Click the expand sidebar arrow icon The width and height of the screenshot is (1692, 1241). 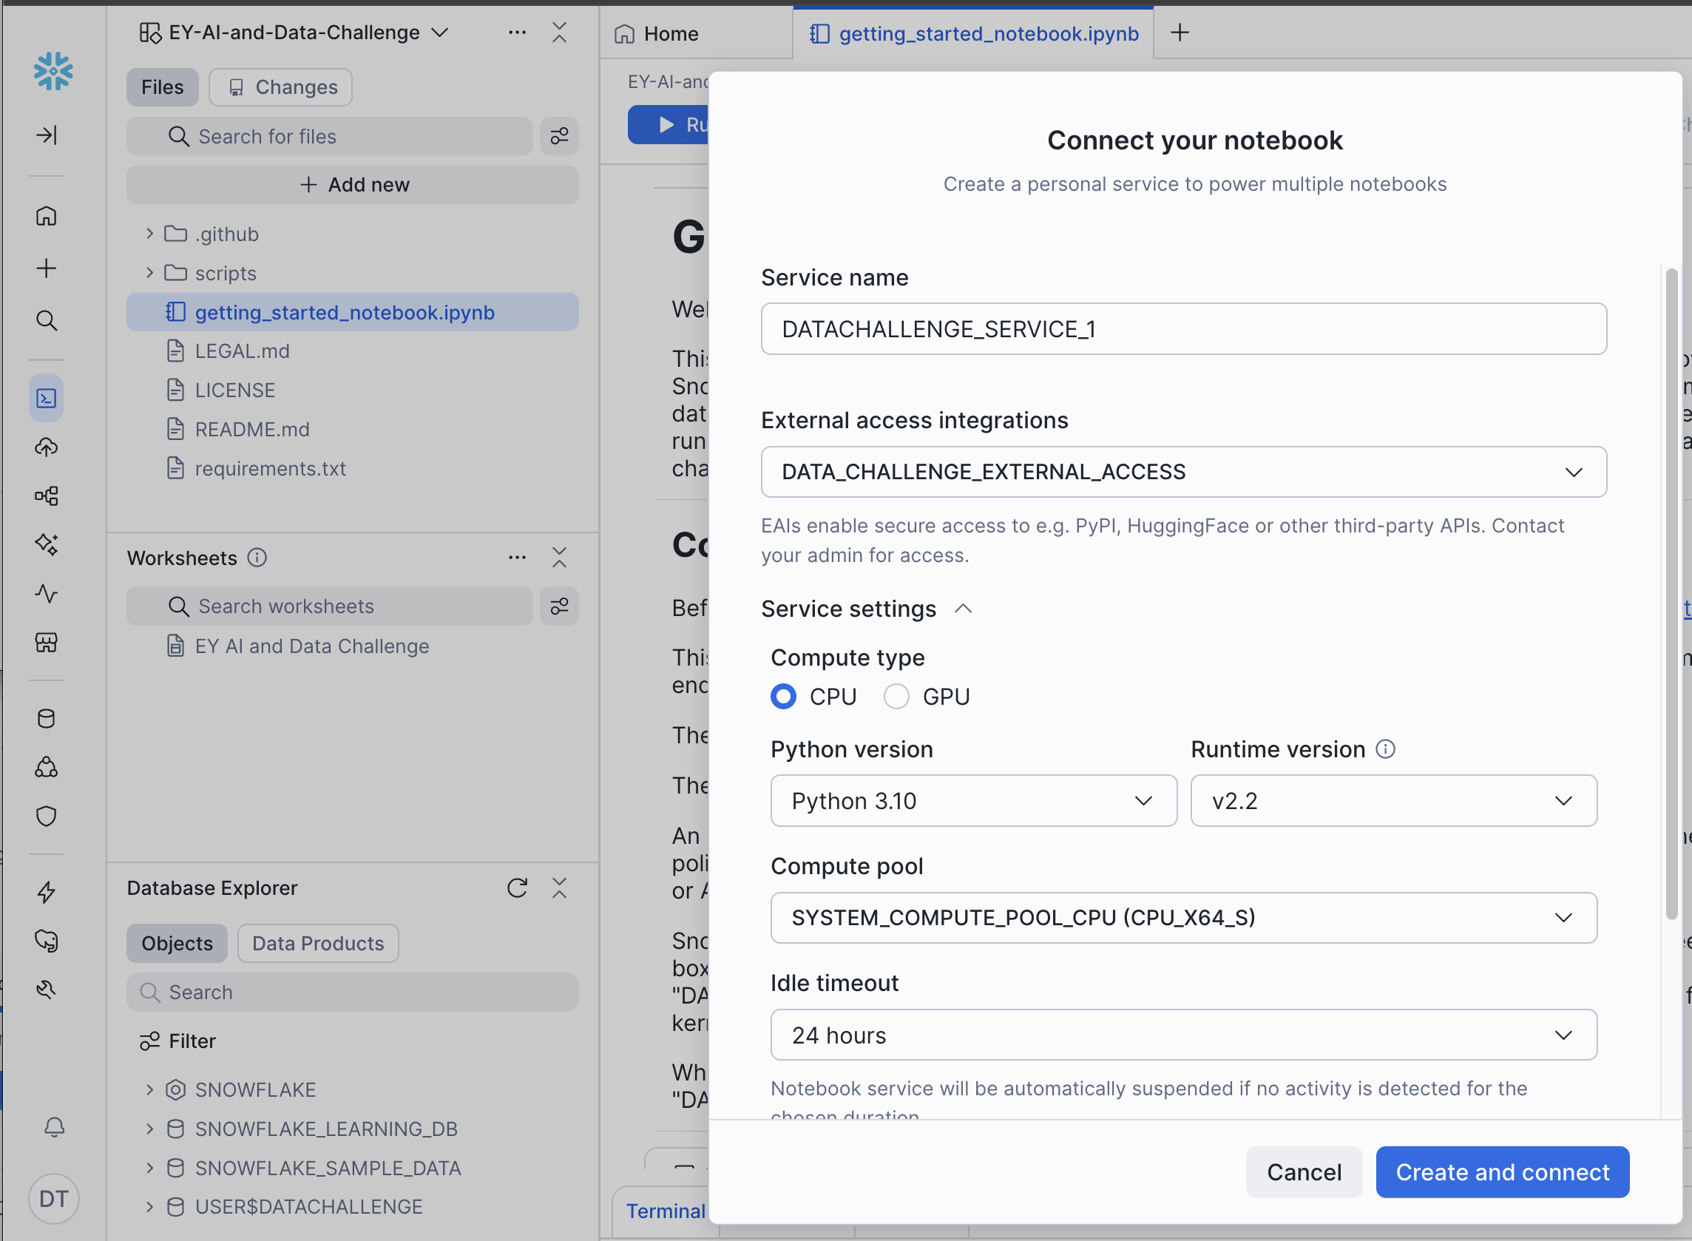pos(47,135)
